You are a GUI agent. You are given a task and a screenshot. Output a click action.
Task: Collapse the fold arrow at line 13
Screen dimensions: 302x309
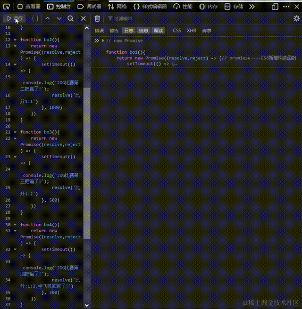coord(15,46)
